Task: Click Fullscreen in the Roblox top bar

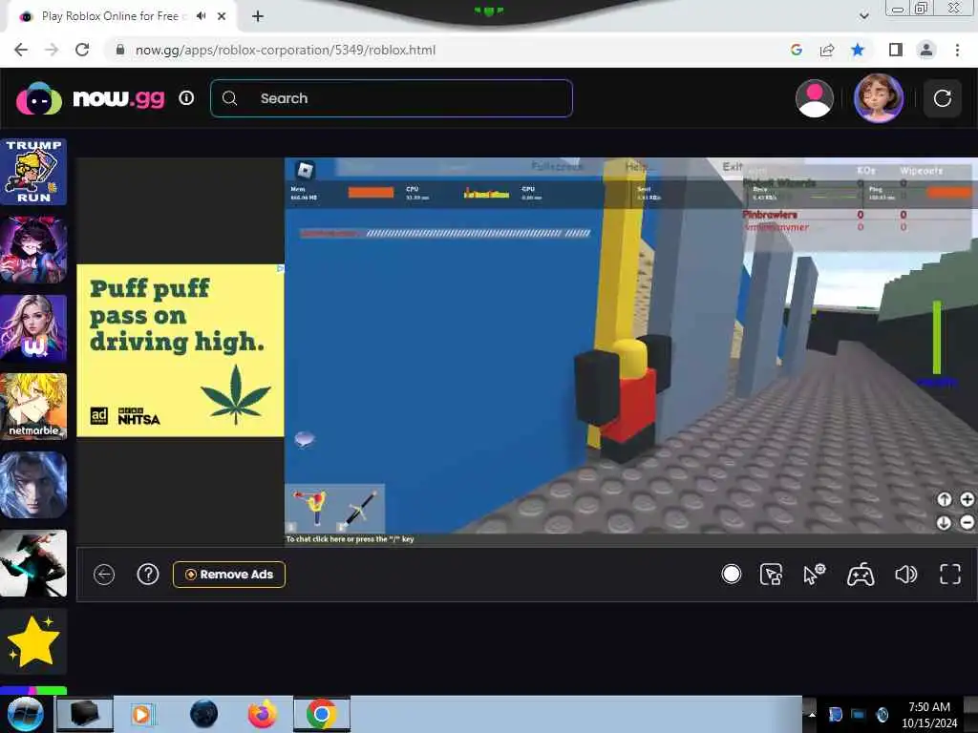Action: pos(557,166)
